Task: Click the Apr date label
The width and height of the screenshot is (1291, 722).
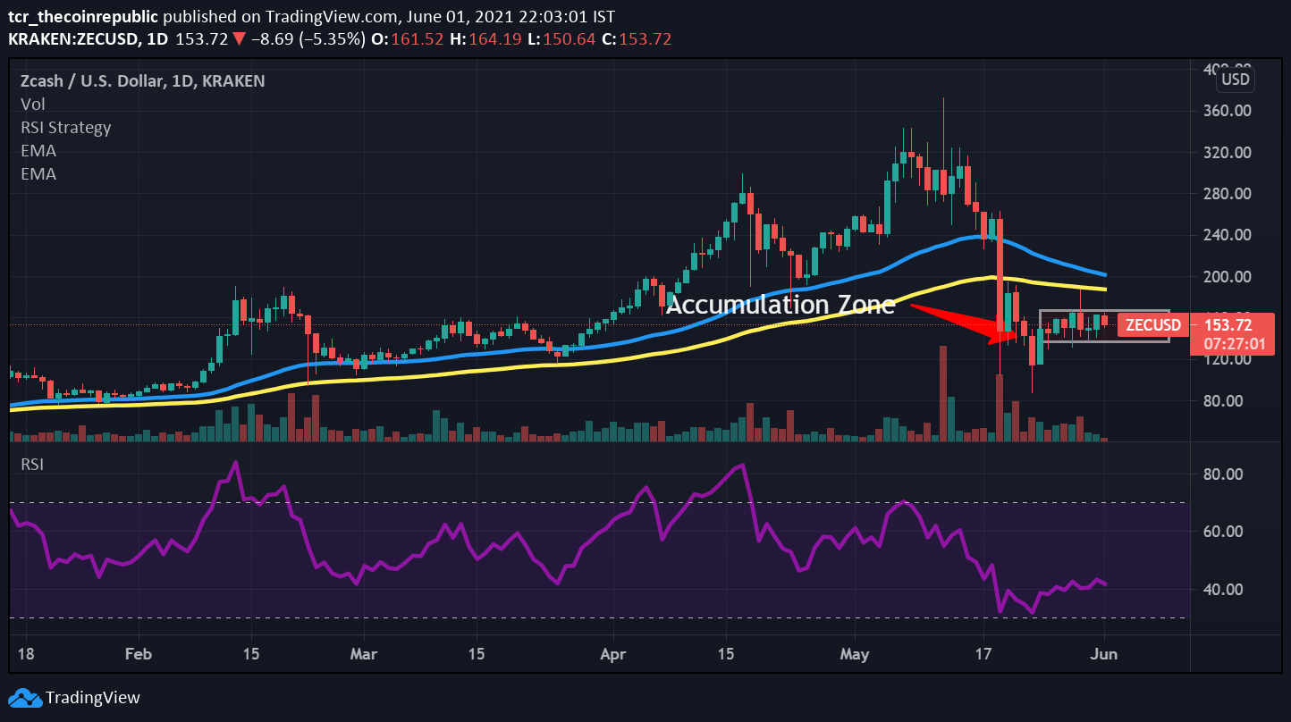Action: 614,653
